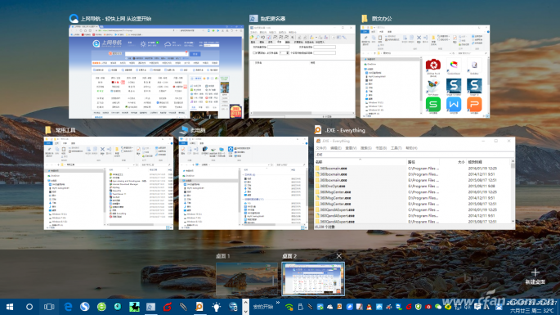The image size is (560, 315).
Task: Switch to the 拖把更名器 window thumbnail
Action: [302, 71]
